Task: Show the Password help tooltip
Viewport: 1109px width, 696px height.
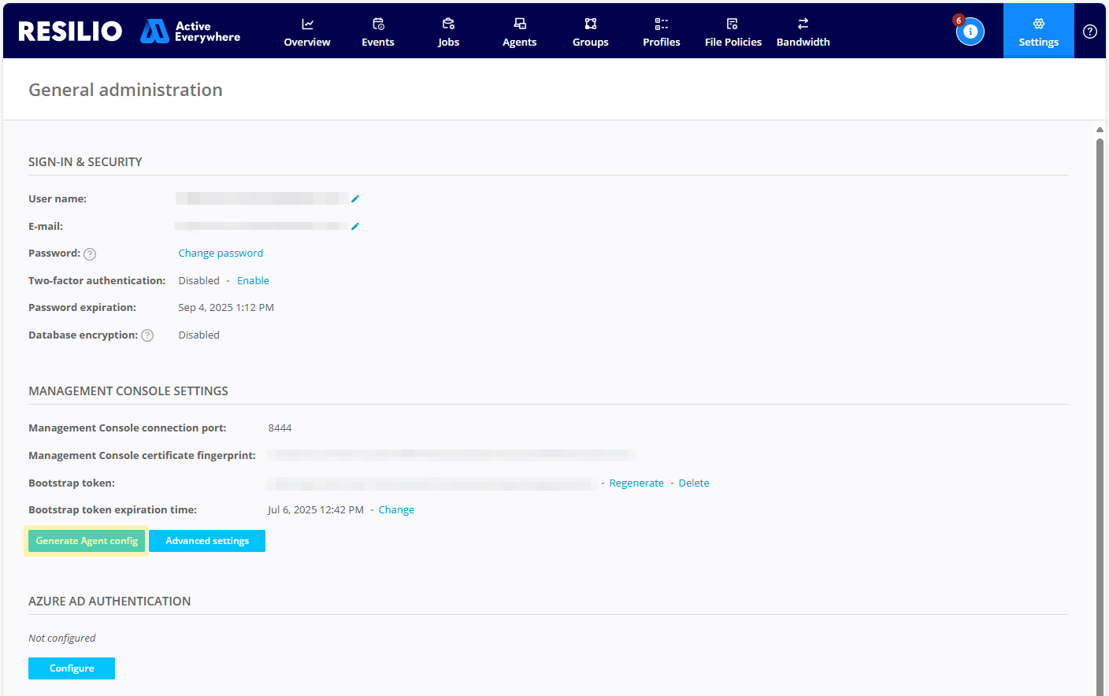Action: pos(90,254)
